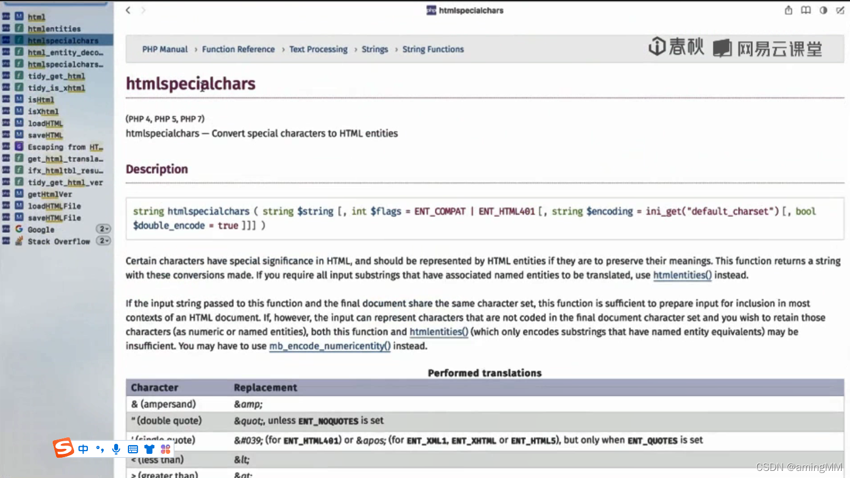
Task: Go back with the left chevron arrow
Action: pos(128,10)
